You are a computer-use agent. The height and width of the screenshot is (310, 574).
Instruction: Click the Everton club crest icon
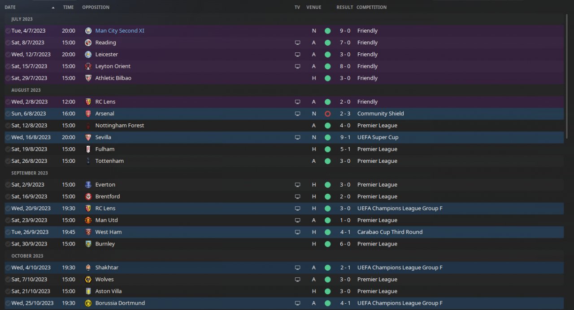click(88, 185)
